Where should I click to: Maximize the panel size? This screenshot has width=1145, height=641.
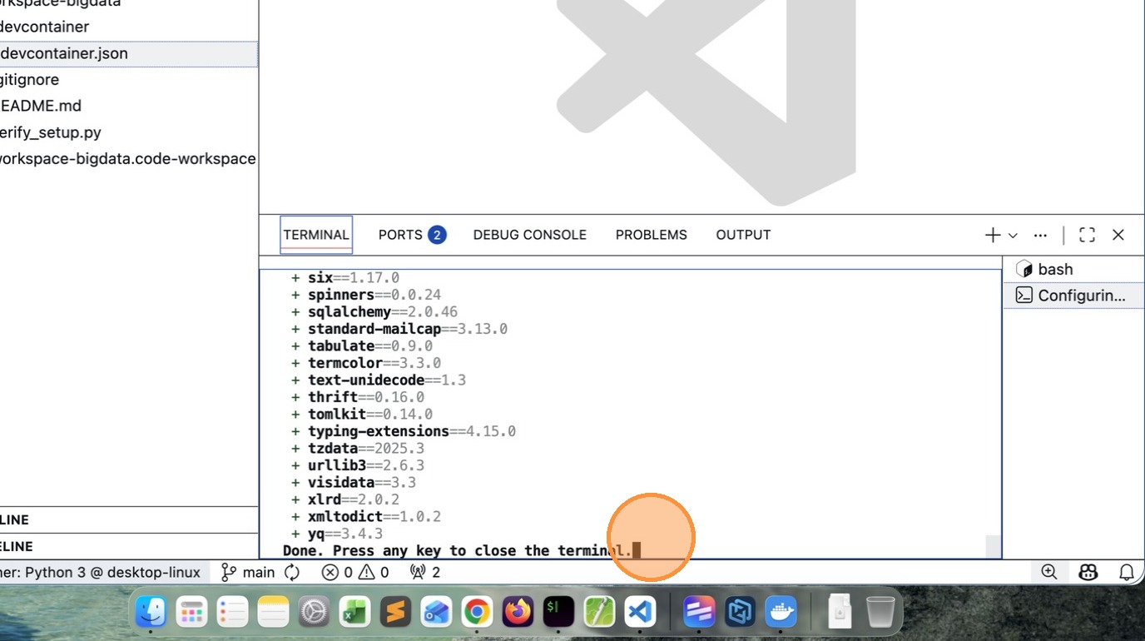point(1087,235)
